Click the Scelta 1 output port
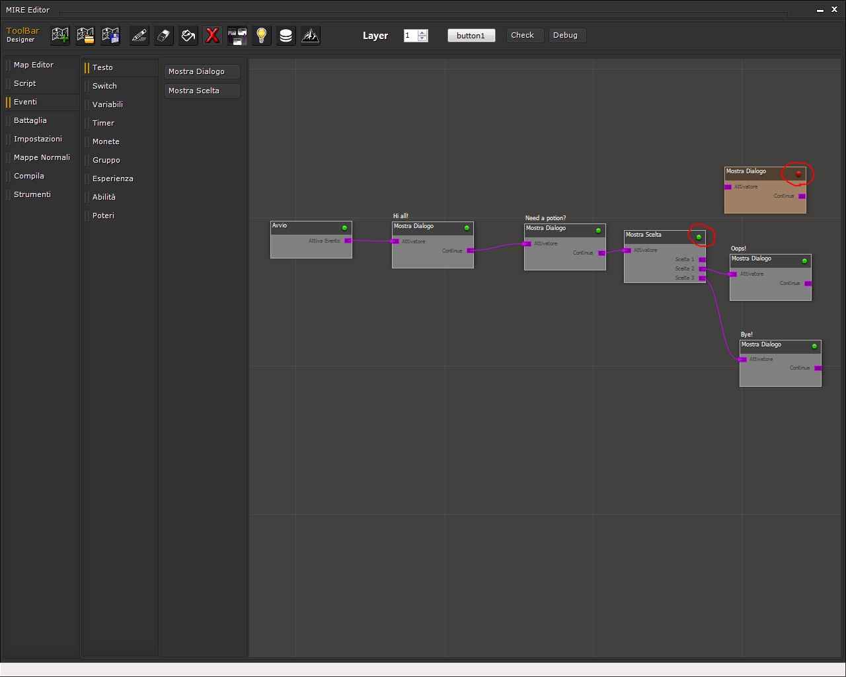 coord(702,259)
